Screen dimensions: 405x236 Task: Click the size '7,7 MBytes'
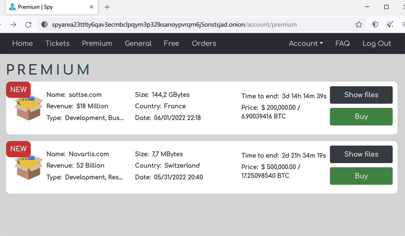[x=167, y=154]
